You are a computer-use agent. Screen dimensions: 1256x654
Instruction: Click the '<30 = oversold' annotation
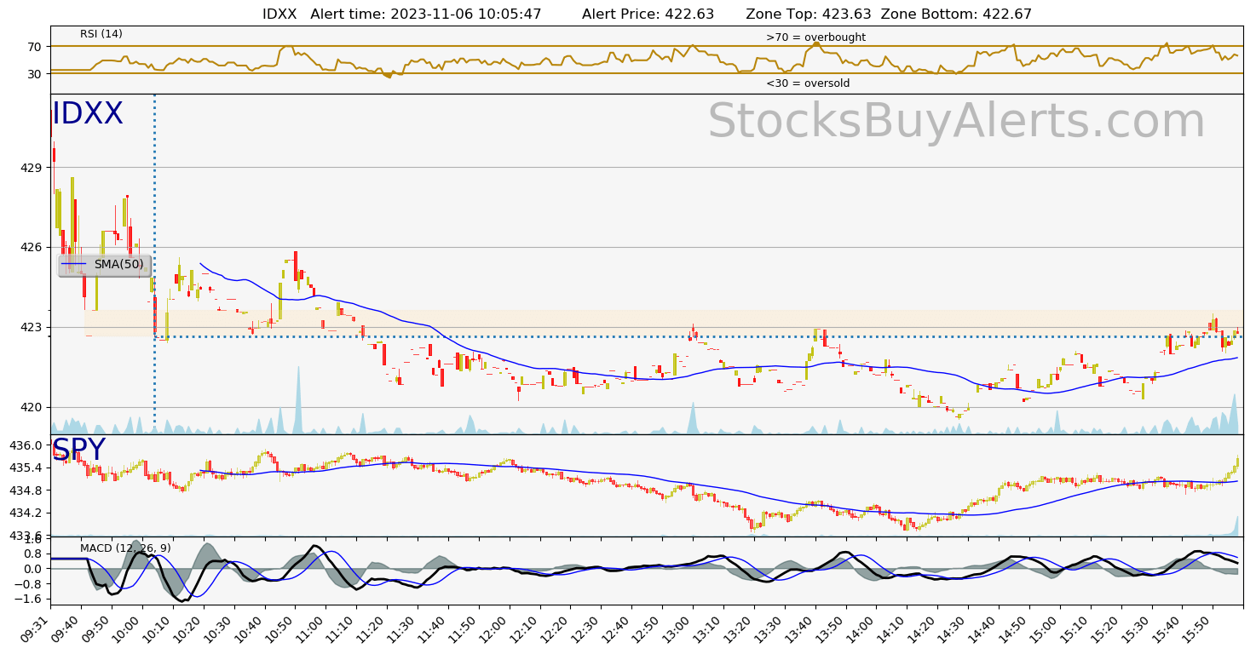(x=808, y=83)
